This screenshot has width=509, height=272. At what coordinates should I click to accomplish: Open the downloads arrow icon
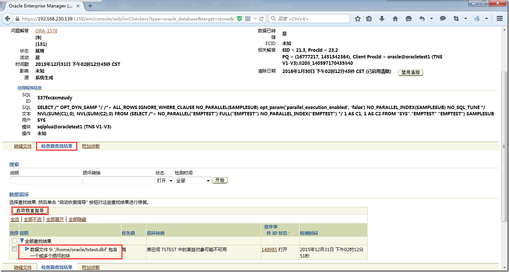382,19
